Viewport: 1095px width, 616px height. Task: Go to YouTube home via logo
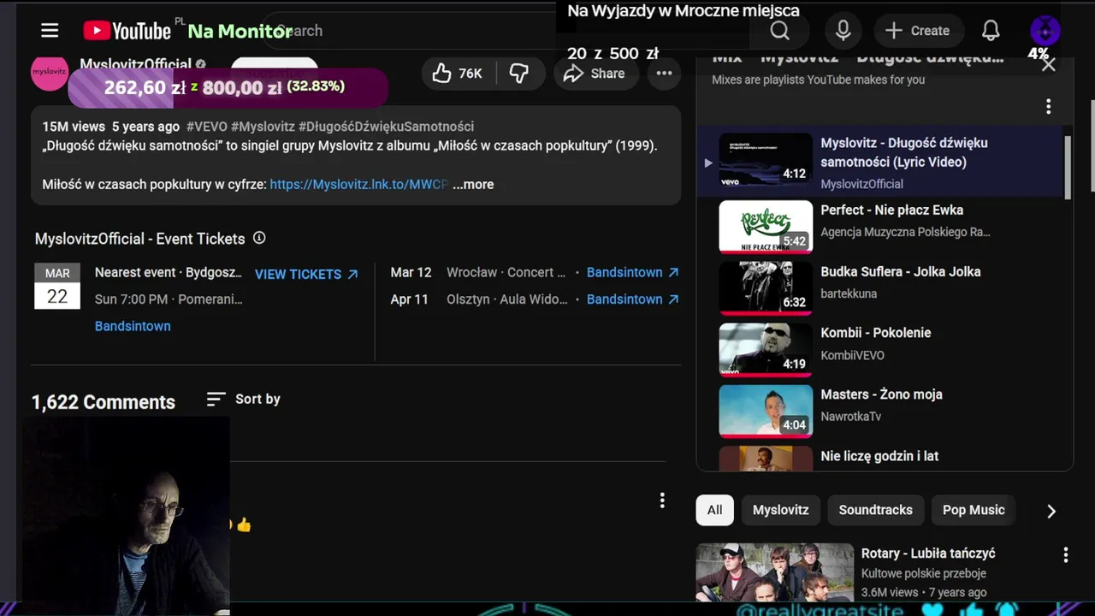[127, 31]
